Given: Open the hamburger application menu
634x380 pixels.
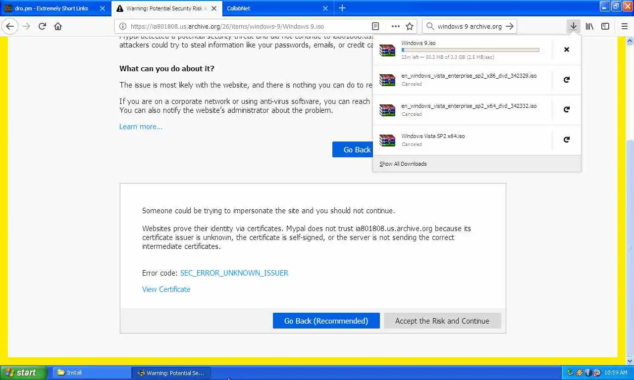Looking at the screenshot, I should click(x=624, y=26).
